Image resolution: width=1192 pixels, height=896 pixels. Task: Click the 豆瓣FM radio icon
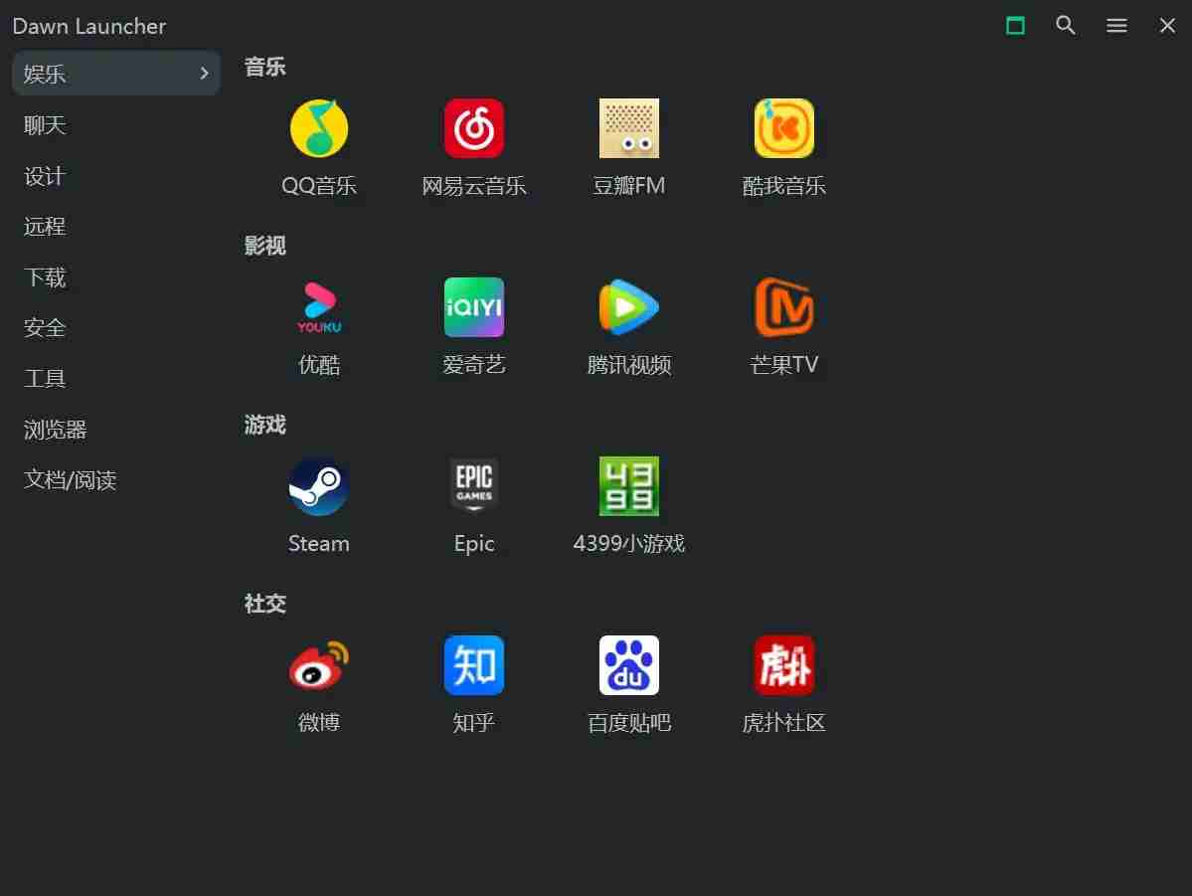pos(629,129)
